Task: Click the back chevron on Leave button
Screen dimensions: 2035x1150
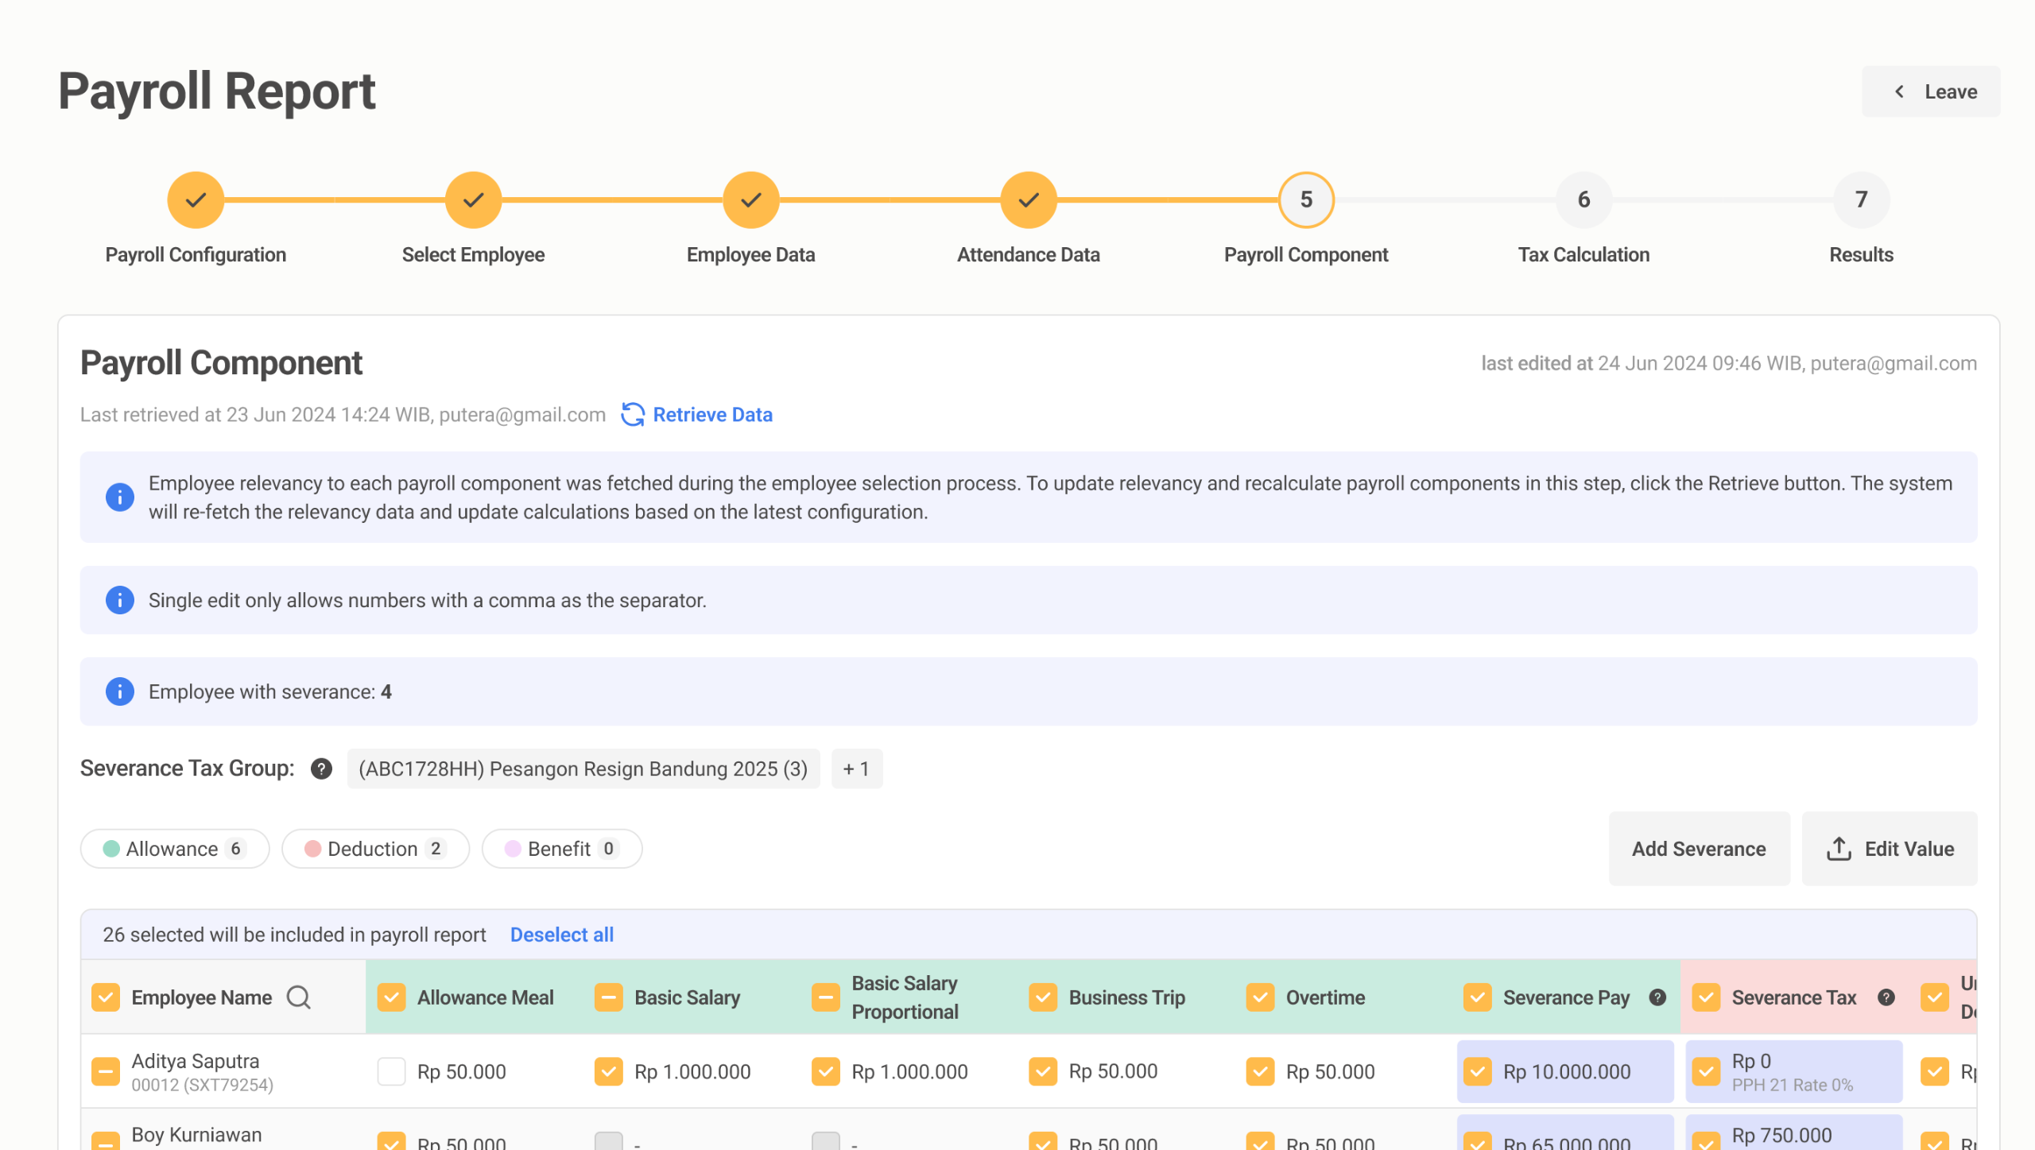Action: (1899, 91)
